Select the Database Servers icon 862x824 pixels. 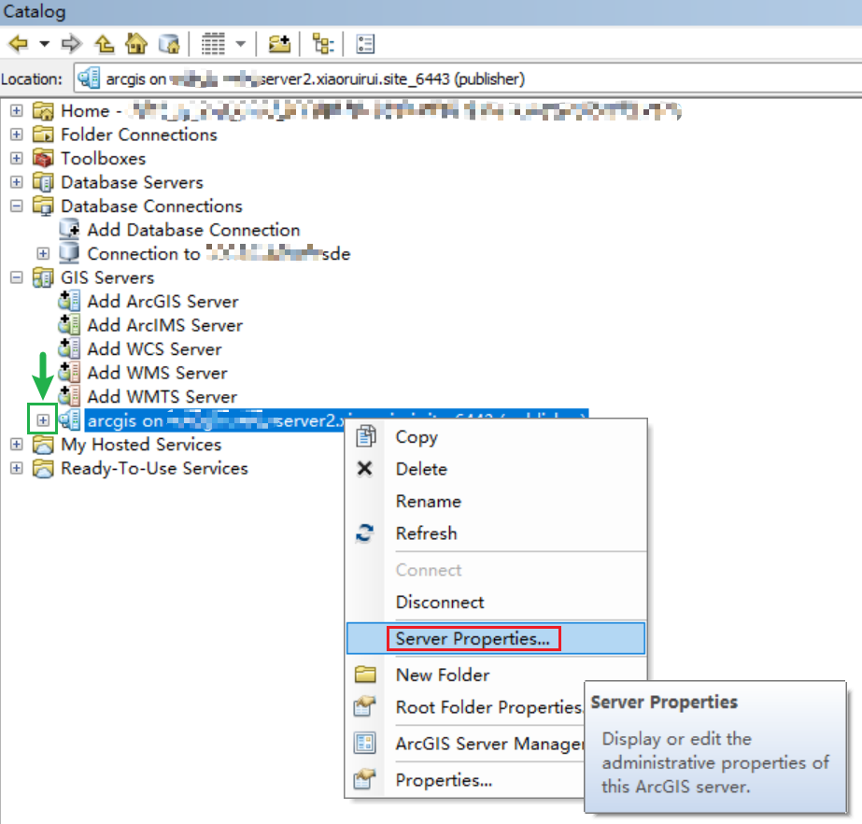43,182
